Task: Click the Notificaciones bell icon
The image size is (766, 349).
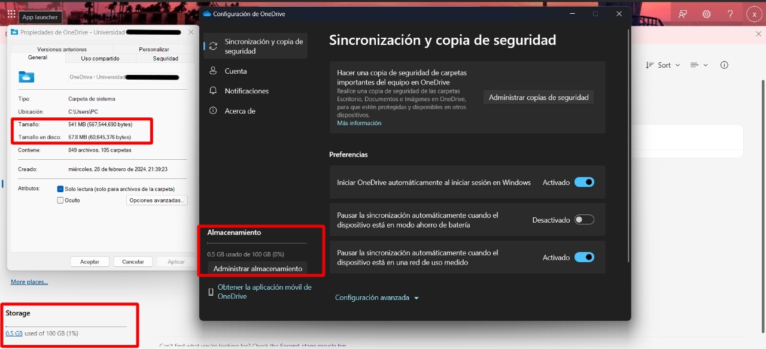Action: point(213,90)
